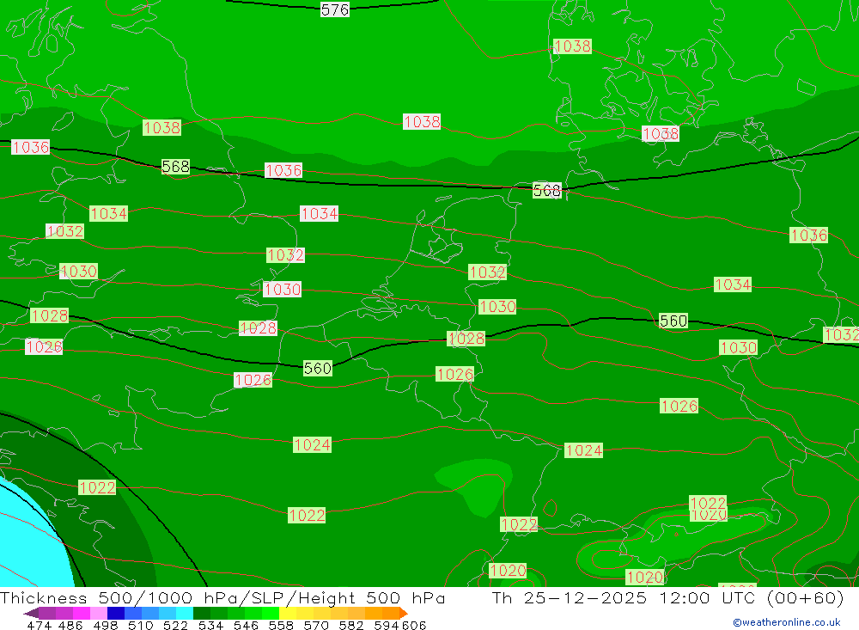
Task: Click the 594 value on the color legend
Action: [x=387, y=625]
